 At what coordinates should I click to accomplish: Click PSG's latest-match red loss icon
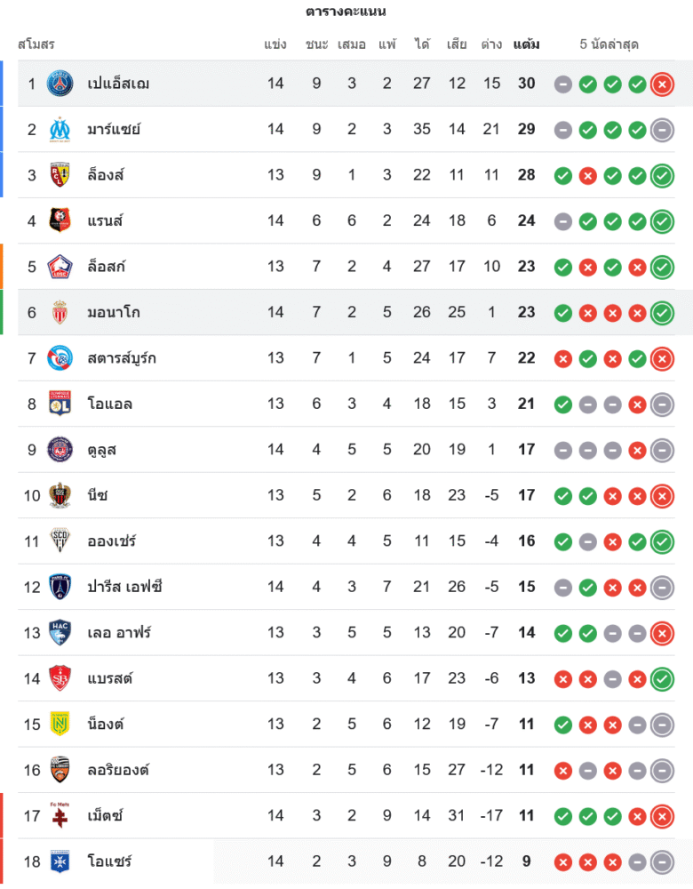coord(662,84)
